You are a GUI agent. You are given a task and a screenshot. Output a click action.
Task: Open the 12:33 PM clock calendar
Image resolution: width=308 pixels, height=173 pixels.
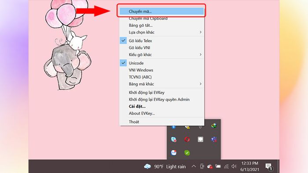click(249, 166)
